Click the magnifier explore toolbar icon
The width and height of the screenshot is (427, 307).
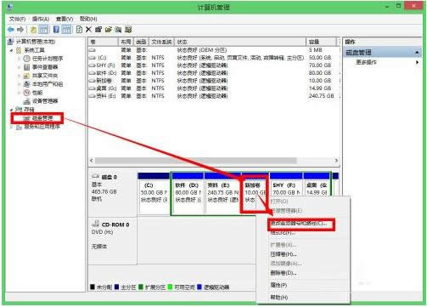pyautogui.click(x=118, y=29)
